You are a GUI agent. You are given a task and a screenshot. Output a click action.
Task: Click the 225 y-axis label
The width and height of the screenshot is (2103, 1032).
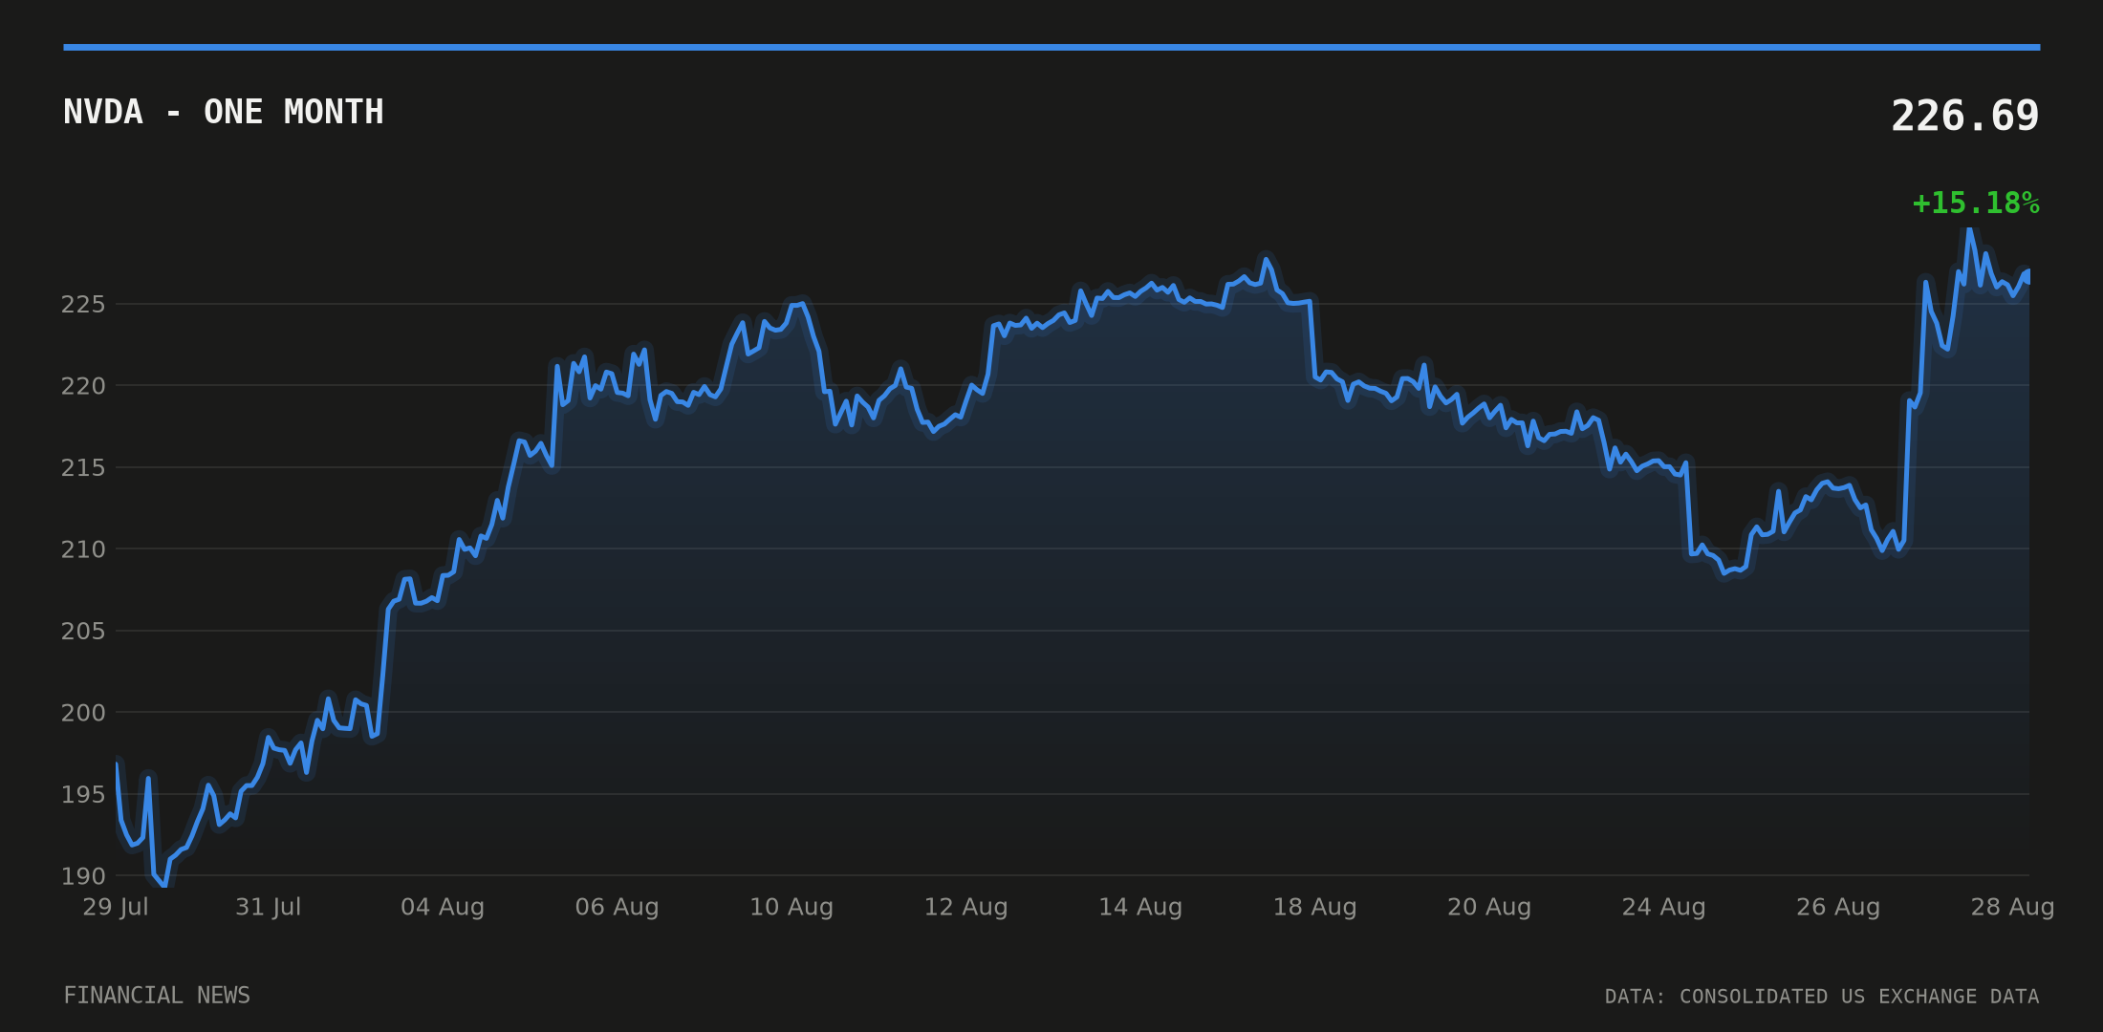[x=83, y=304]
